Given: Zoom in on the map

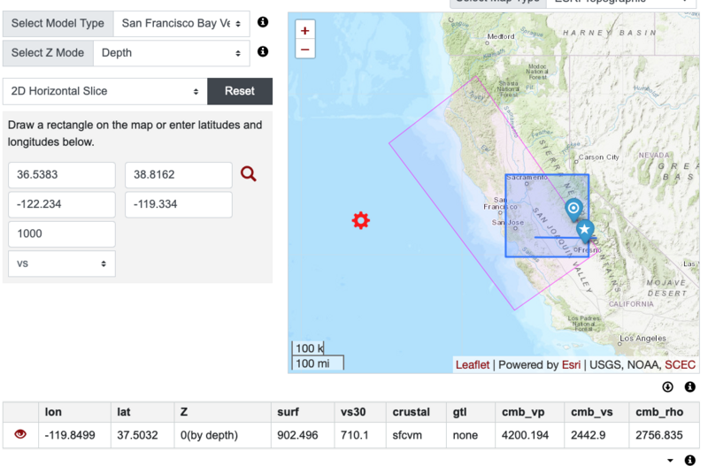Looking at the screenshot, I should click(304, 30).
